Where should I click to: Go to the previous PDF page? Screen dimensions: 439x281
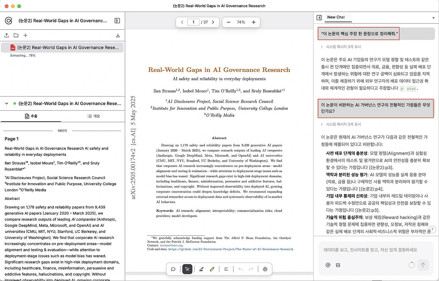point(182,22)
